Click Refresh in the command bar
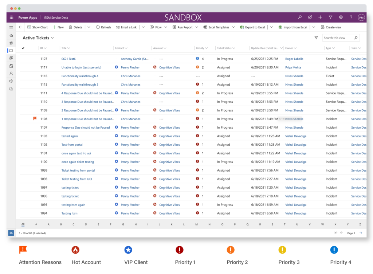 [103, 27]
